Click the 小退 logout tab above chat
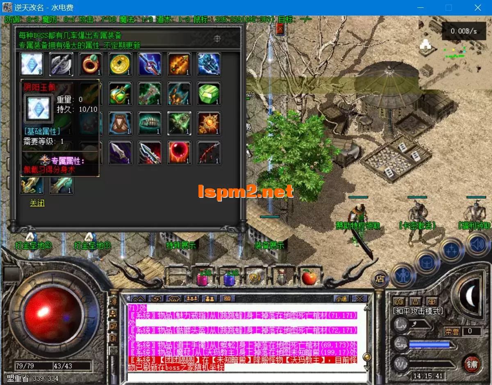Image resolution: width=492 pixels, height=385 pixels. point(341,298)
